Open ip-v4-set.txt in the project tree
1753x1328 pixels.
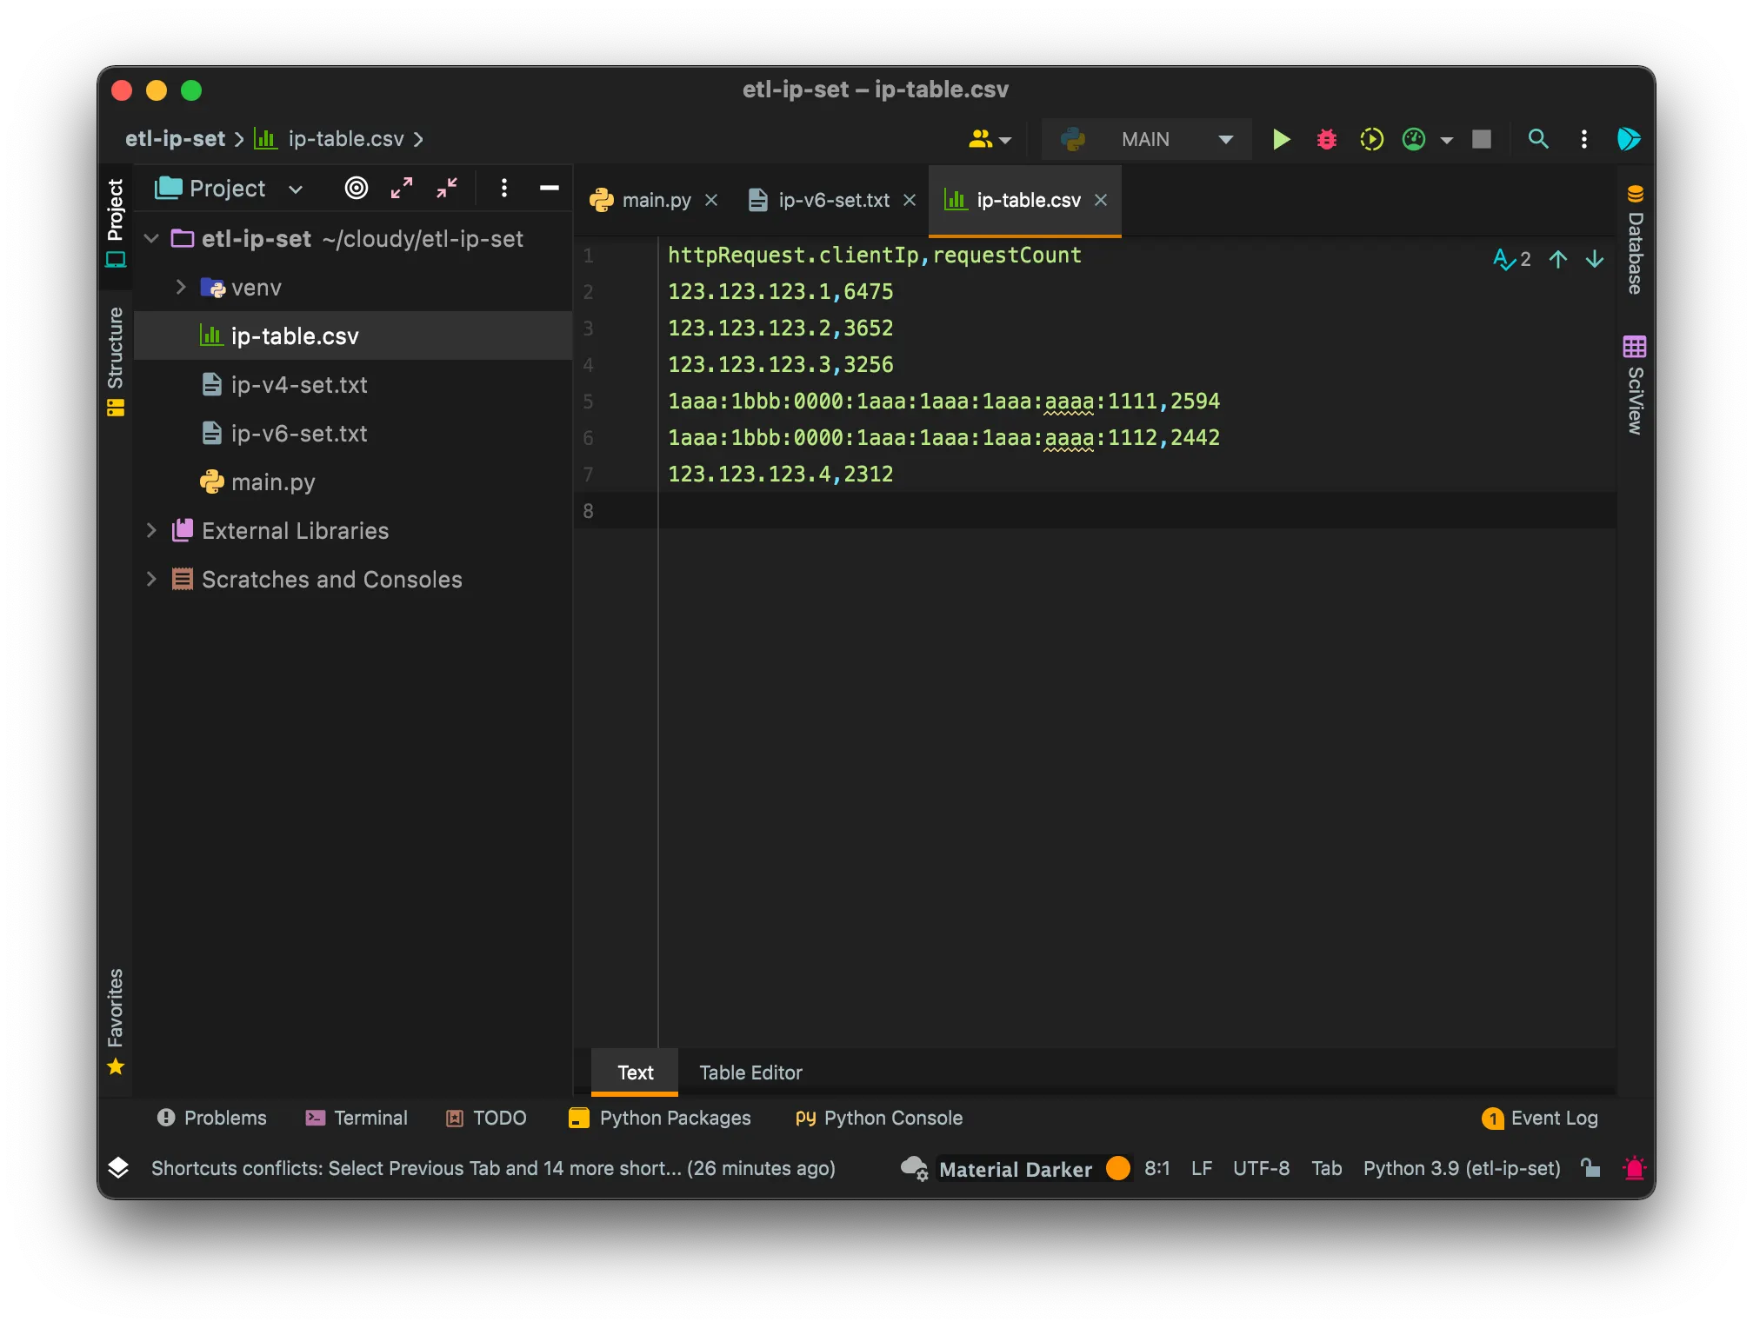pyautogui.click(x=298, y=384)
